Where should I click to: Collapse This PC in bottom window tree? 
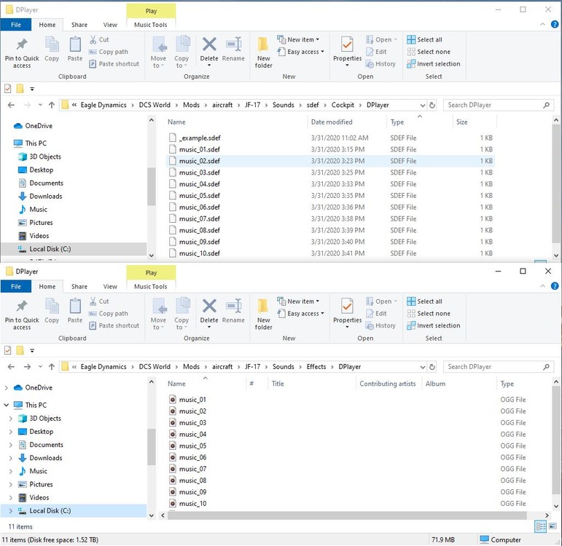click(6, 405)
